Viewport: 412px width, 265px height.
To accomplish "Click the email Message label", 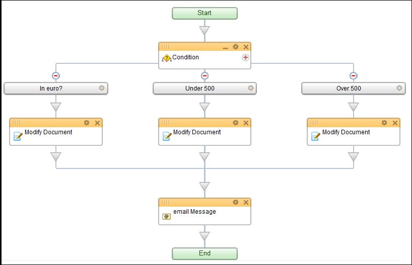I will pos(195,212).
